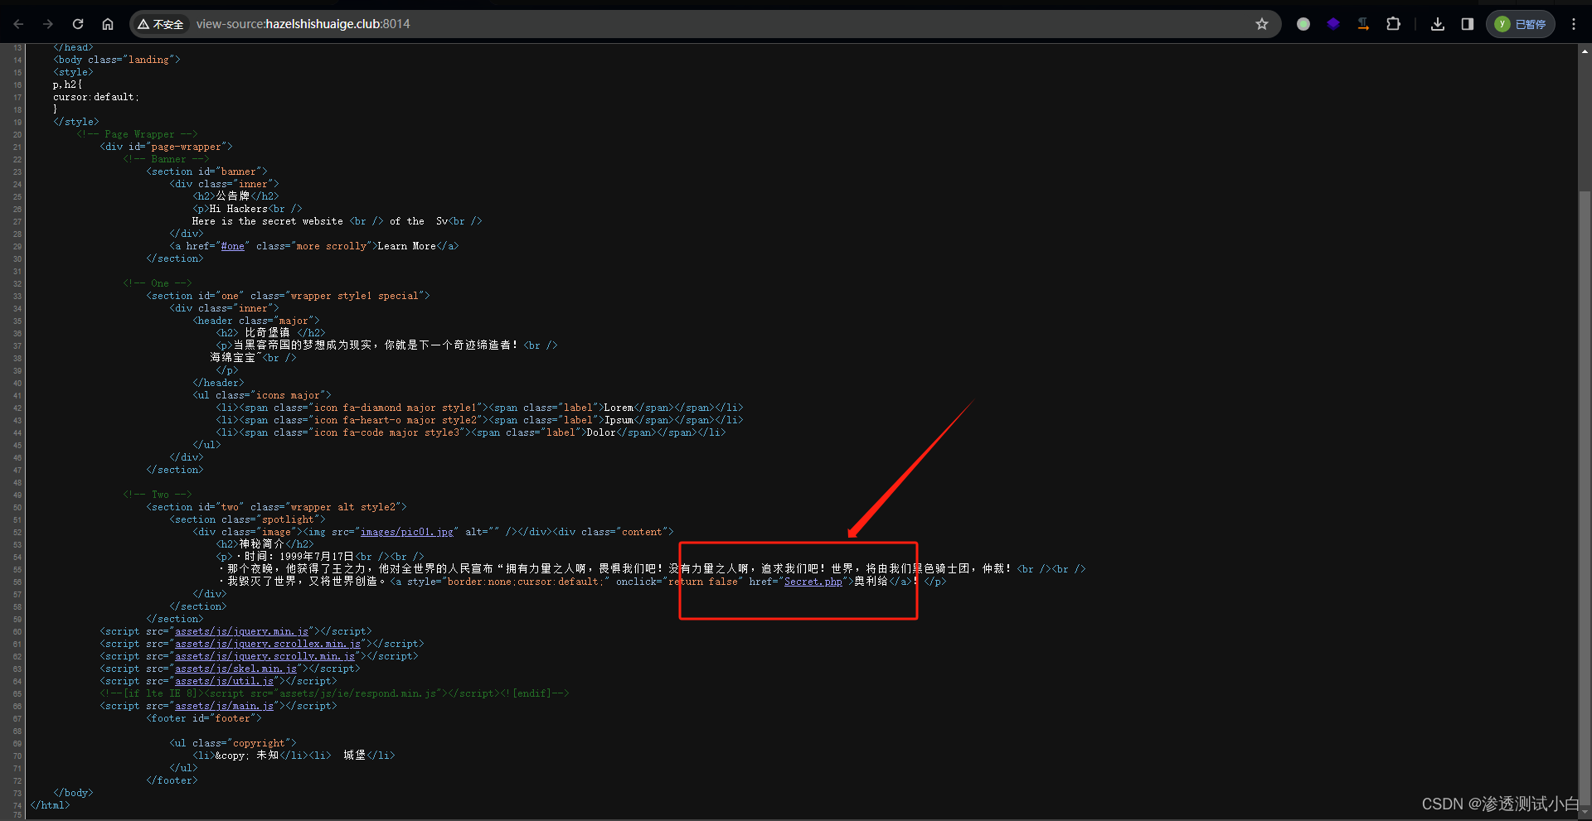Click the purple diamond extension icon
Screen dimensions: 1592x821
[1333, 24]
